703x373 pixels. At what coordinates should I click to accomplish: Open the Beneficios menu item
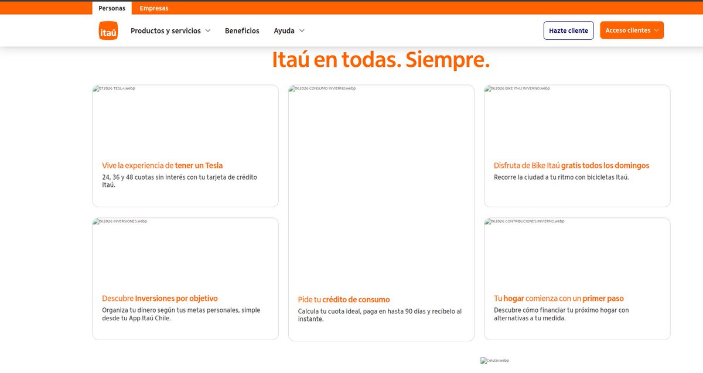(x=242, y=31)
